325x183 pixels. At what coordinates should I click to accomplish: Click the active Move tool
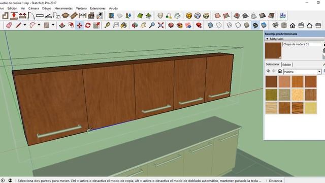(x=79, y=25)
